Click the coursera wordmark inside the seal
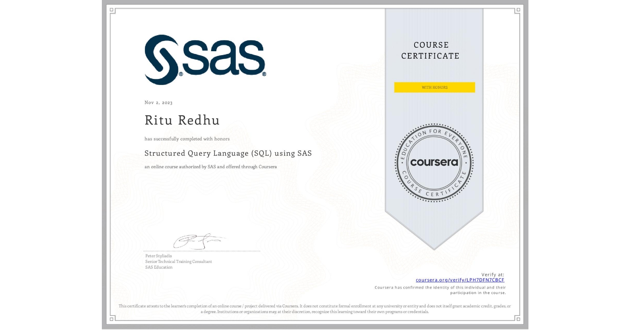The height and width of the screenshot is (330, 631). 434,162
